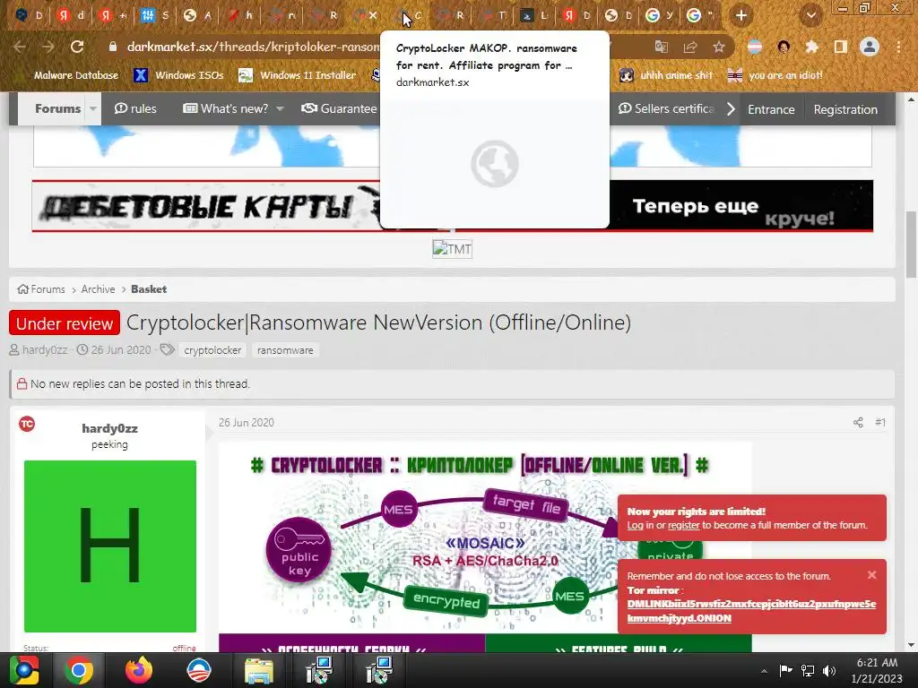Close the active tab with its X
This screenshot has width=918, height=688.
point(373,15)
